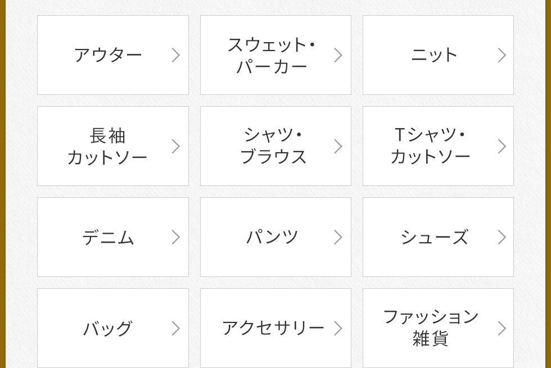Click the chevron beside シューズ
Screen dimensions: 551x368
[502, 237]
